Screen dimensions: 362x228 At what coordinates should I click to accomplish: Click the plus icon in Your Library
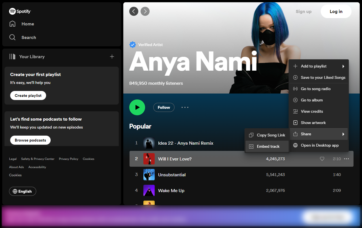pyautogui.click(x=112, y=57)
